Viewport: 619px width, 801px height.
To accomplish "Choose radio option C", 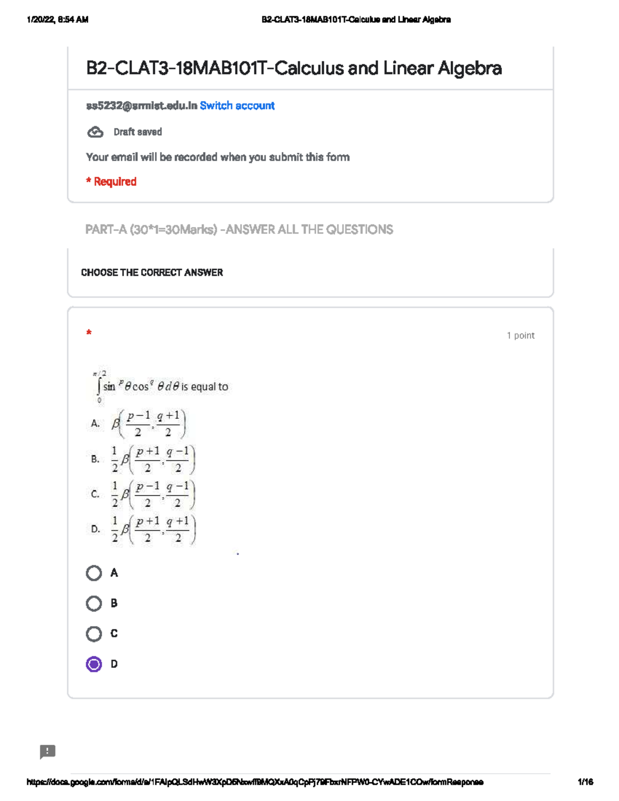I will 94,634.
